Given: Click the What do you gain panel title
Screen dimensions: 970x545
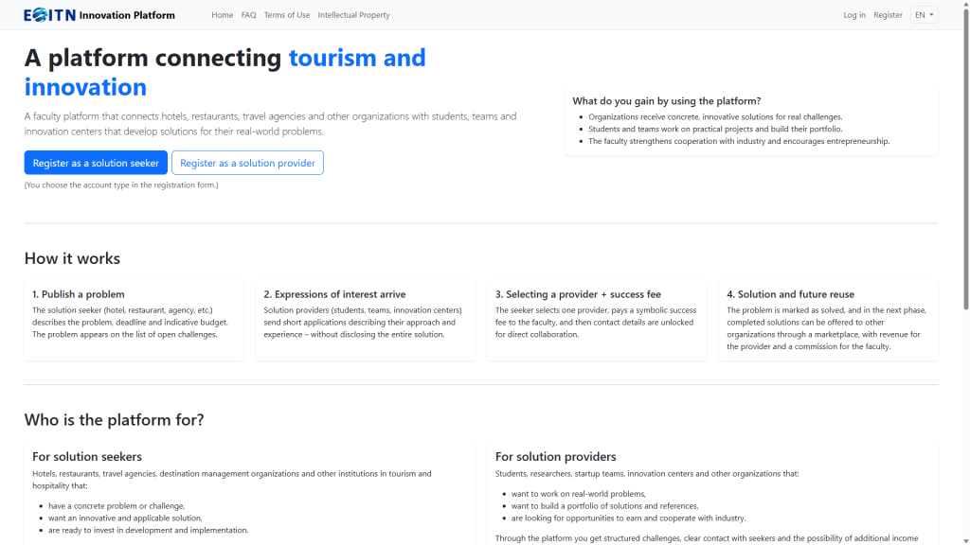Looking at the screenshot, I should pyautogui.click(x=666, y=101).
